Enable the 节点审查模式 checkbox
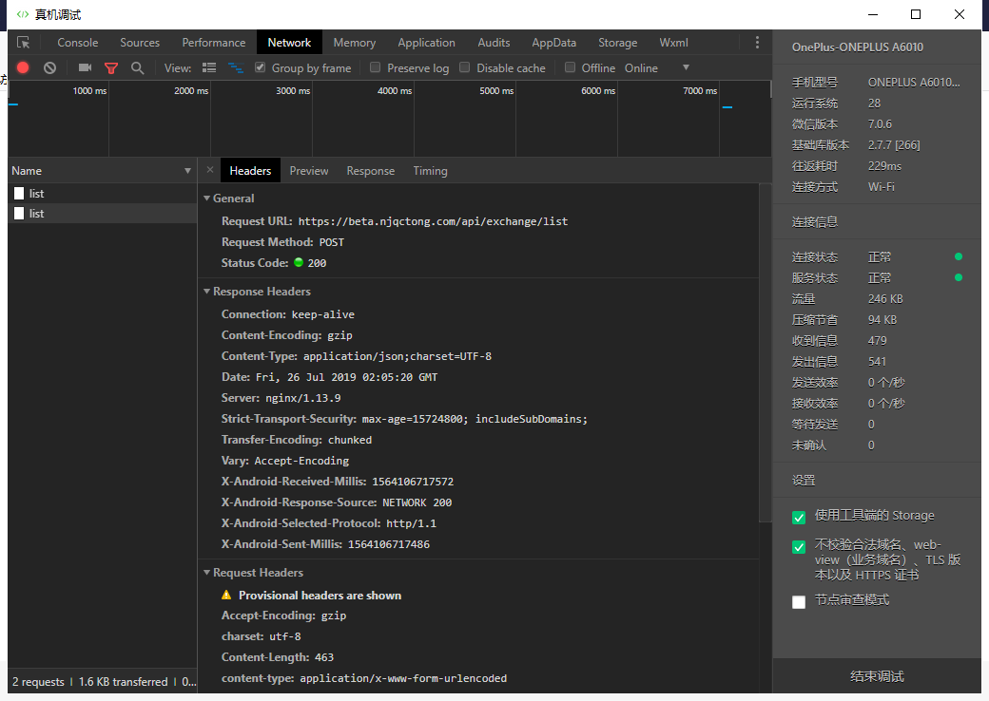 799,601
